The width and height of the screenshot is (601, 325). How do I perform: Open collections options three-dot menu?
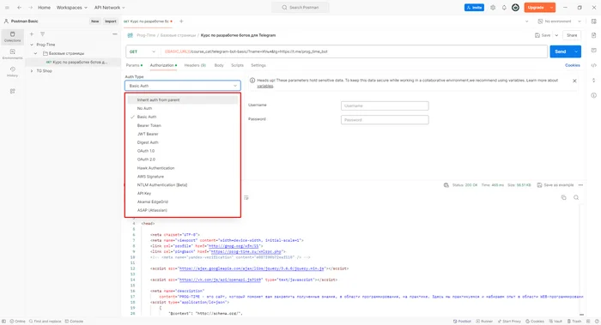[x=114, y=34]
